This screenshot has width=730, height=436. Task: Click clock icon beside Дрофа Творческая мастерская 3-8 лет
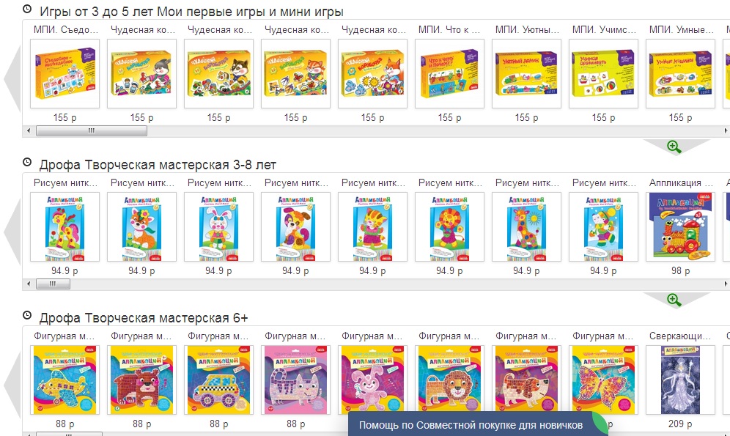[x=27, y=162]
